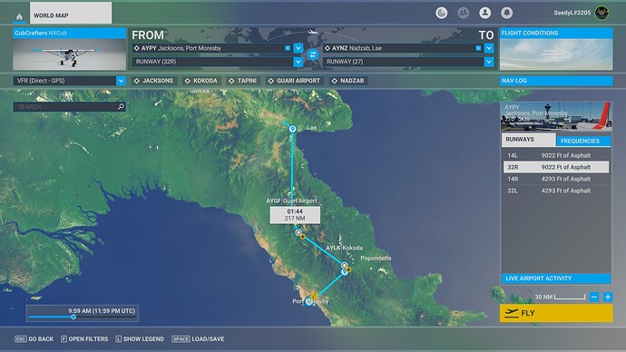Clear the AYNZ arrival airport
The image size is (626, 352).
(478, 48)
